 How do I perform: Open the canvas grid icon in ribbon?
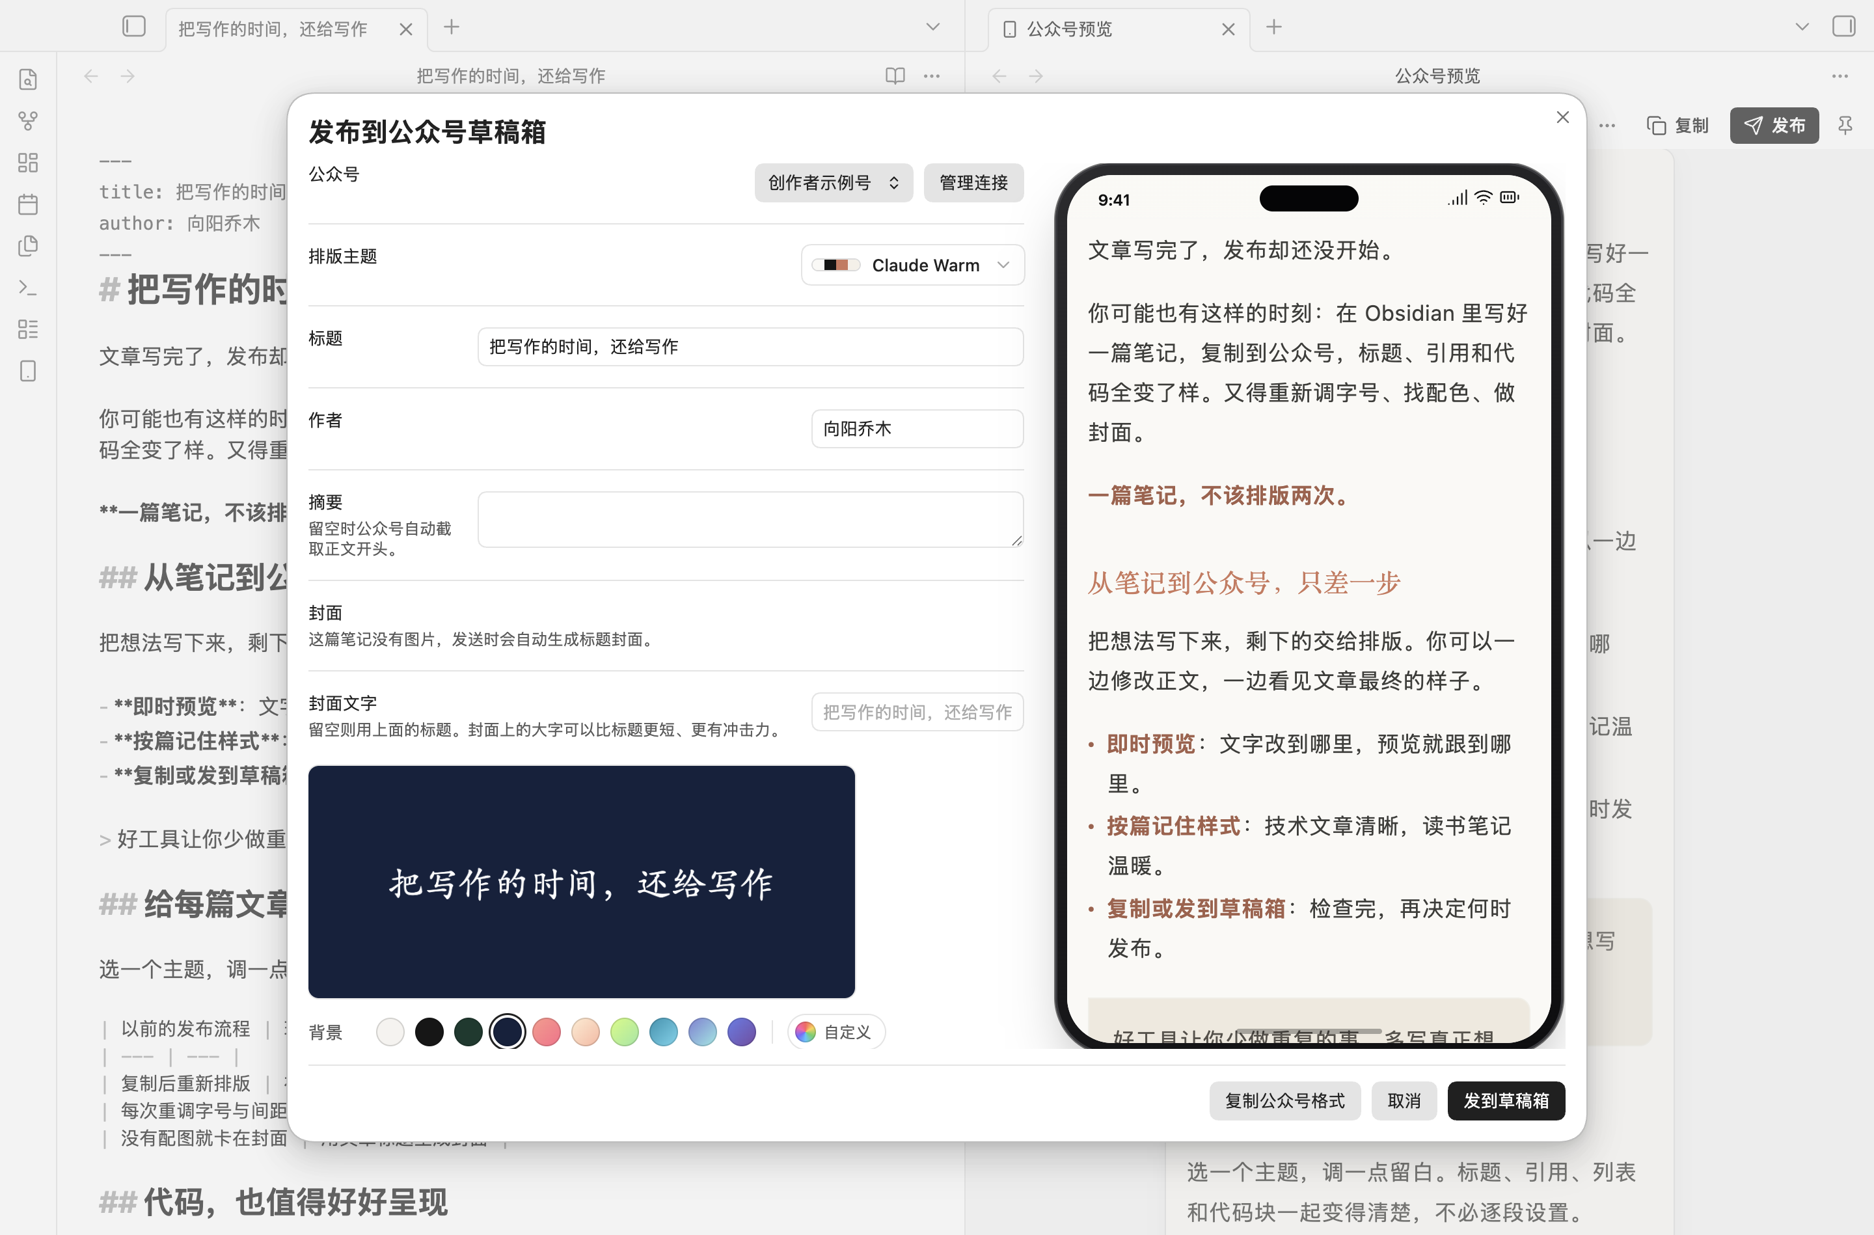click(27, 162)
